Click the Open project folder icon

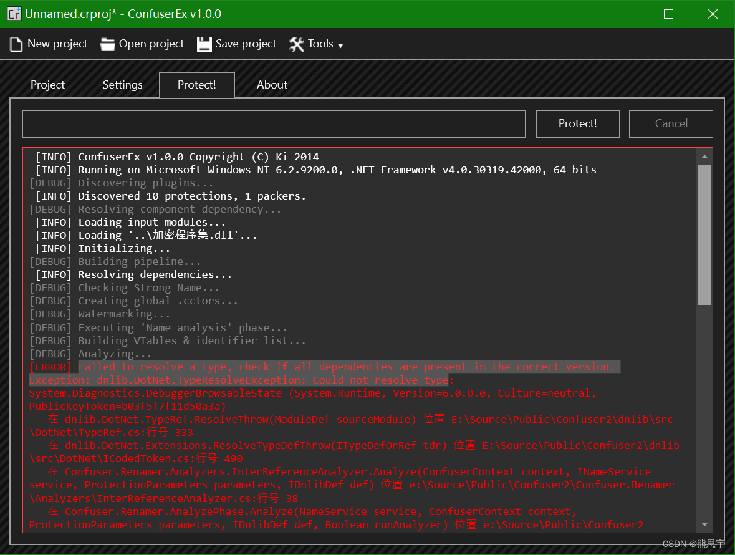point(108,44)
